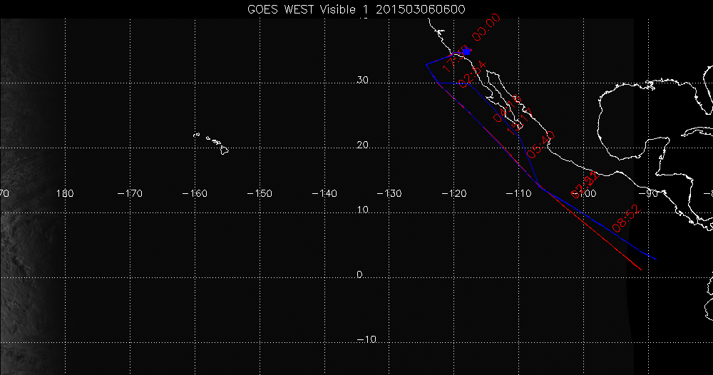Click the 0 latitude label
This screenshot has height=375, width=713.
coord(361,275)
